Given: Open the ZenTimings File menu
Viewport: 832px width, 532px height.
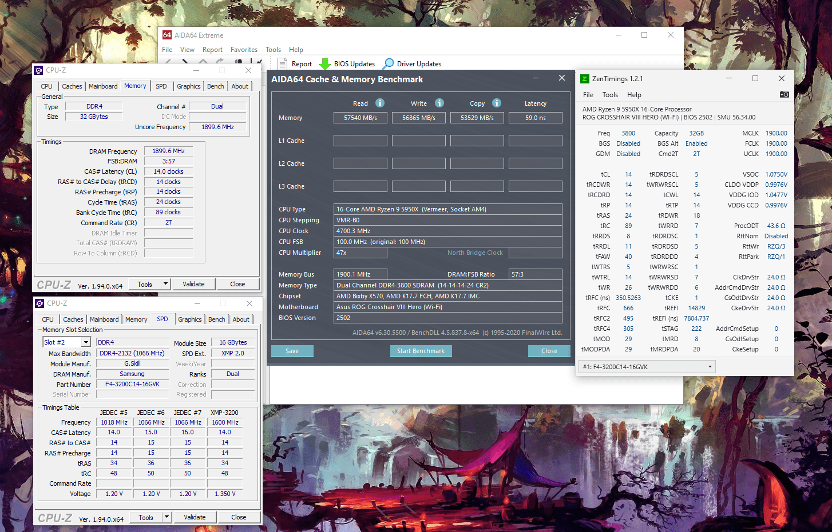Looking at the screenshot, I should point(588,95).
